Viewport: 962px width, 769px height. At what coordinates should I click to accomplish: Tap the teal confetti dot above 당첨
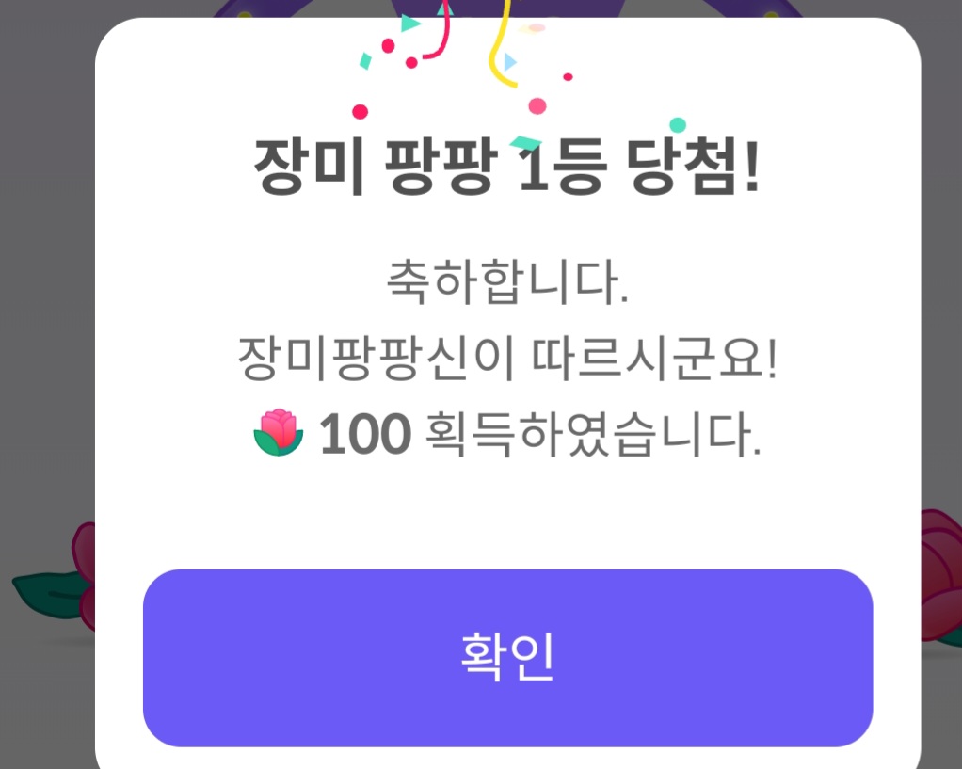pos(677,125)
